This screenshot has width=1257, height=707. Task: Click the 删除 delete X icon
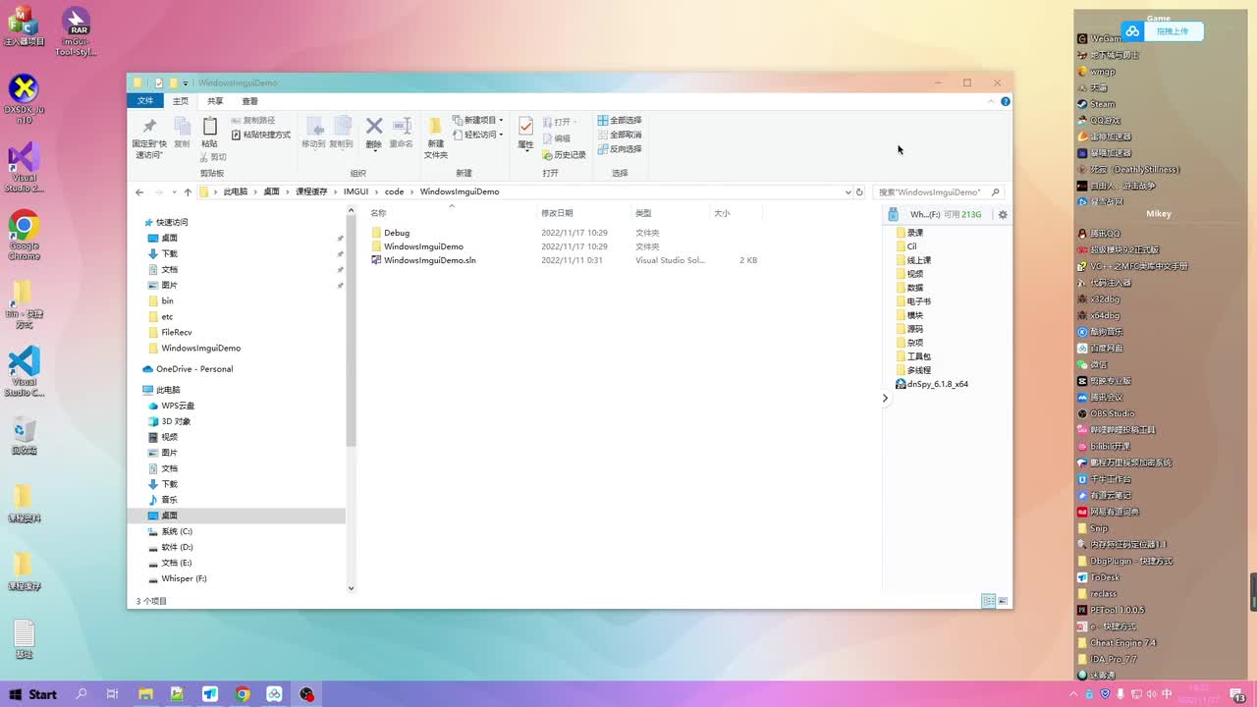pos(374,126)
